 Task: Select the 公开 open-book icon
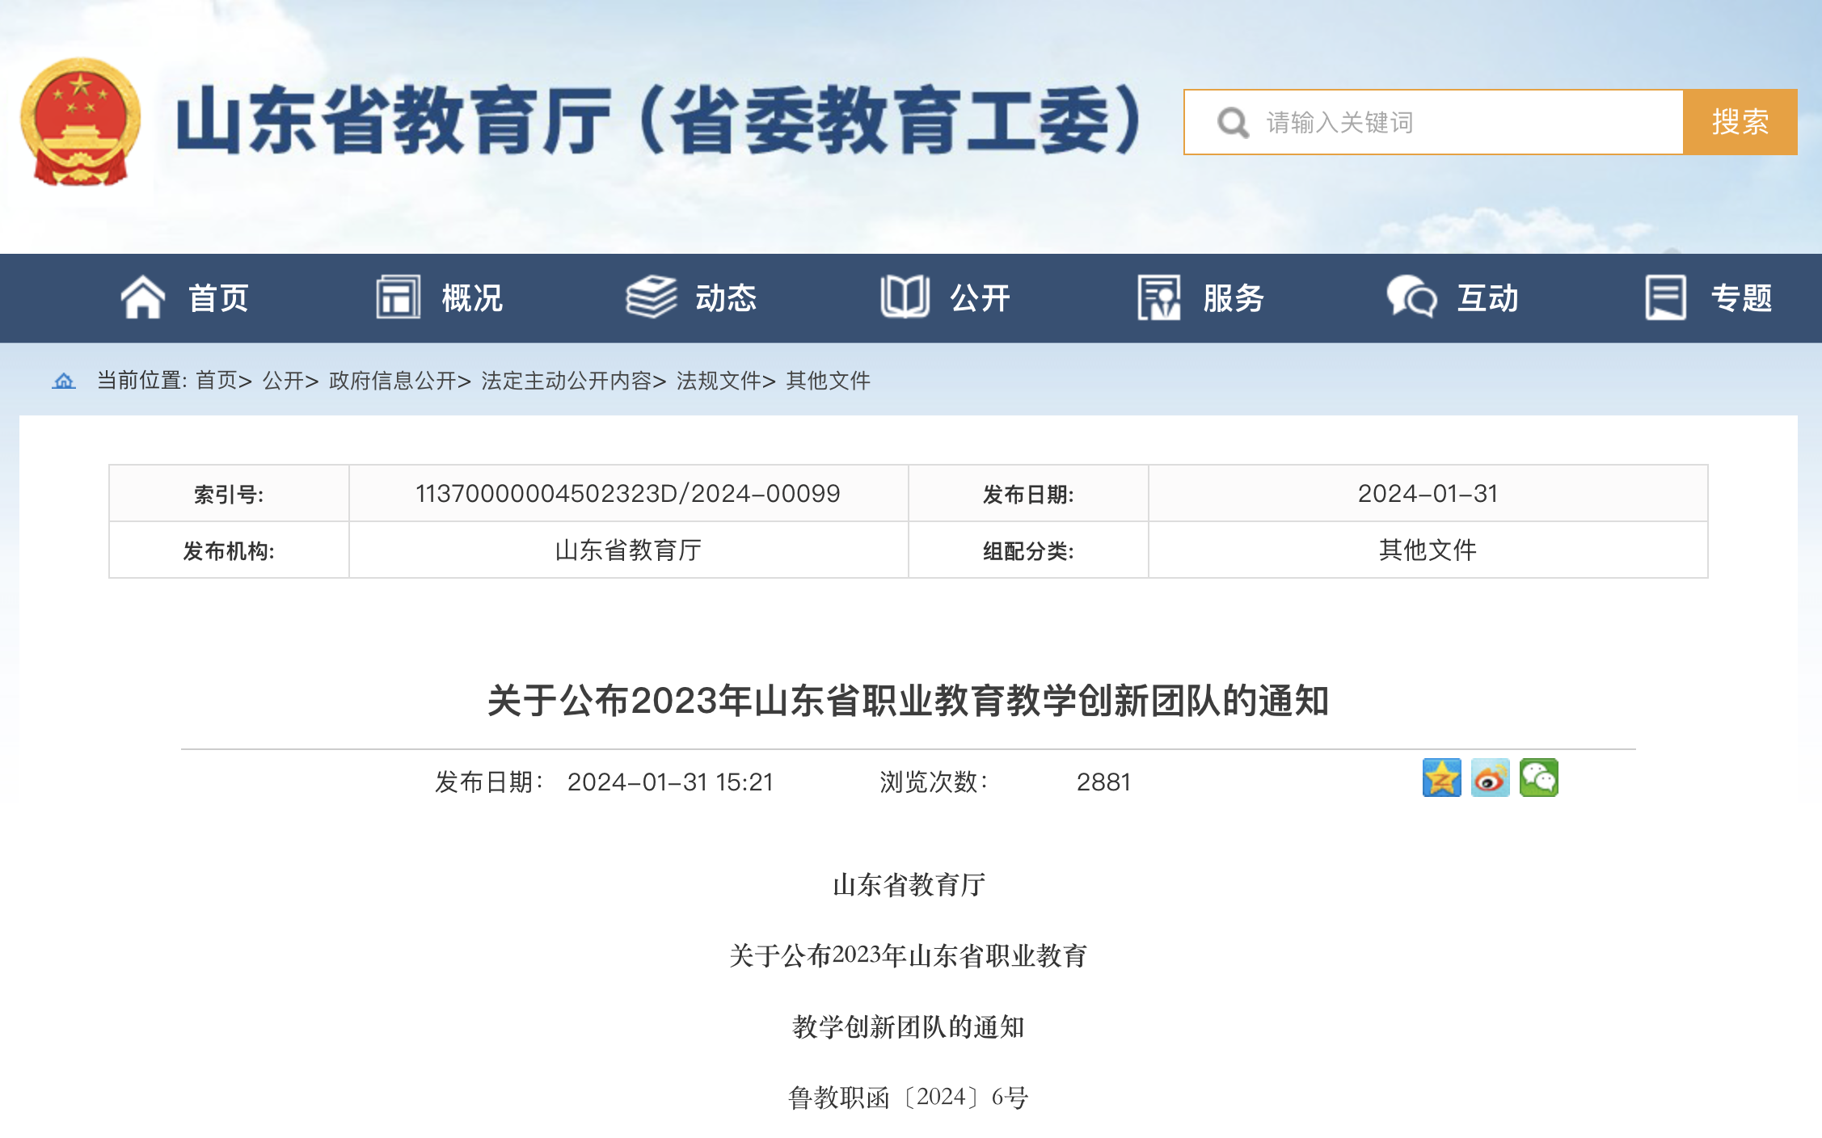(907, 297)
